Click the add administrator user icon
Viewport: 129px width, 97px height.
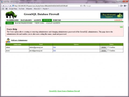[x=8, y=41]
